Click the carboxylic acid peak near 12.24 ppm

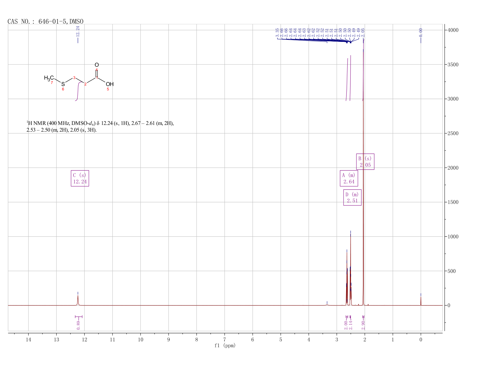click(78, 300)
